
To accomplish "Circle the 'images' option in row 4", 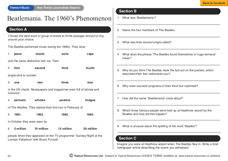I will [x=90, y=100].
